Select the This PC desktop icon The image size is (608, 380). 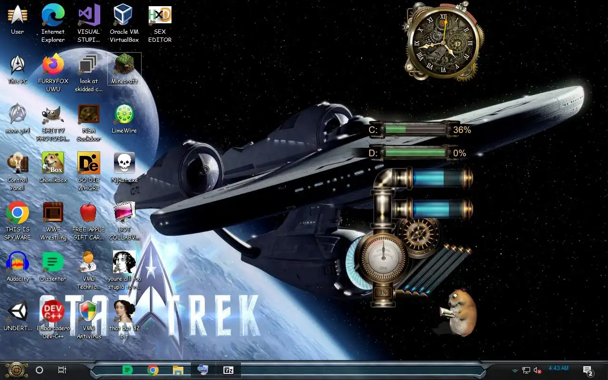18,69
